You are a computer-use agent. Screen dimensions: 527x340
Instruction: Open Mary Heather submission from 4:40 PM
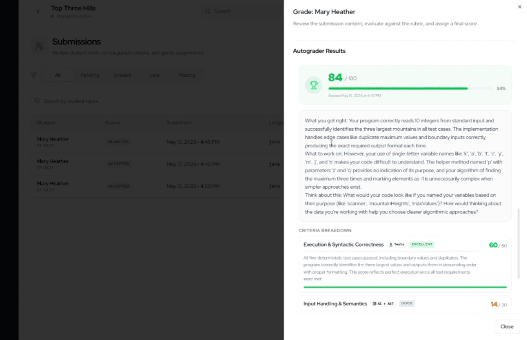pos(157,164)
